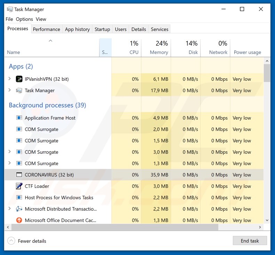The width and height of the screenshot is (275, 255).
Task: Select the CORONAVIRUS (32 bit) process name
Action: coord(49,175)
